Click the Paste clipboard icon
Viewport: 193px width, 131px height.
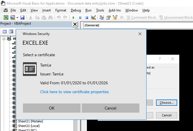click(x=44, y=17)
